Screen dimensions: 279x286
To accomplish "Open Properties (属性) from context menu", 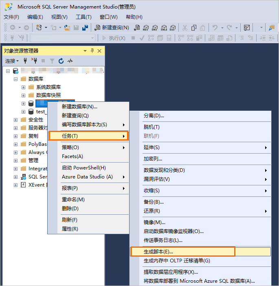I will 89,229.
